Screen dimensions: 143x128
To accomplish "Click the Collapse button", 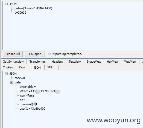I will (35, 54).
